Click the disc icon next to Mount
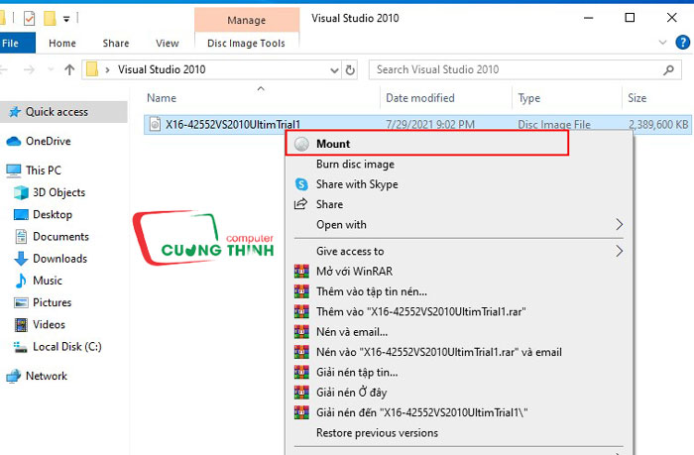This screenshot has height=455, width=694. tap(301, 144)
